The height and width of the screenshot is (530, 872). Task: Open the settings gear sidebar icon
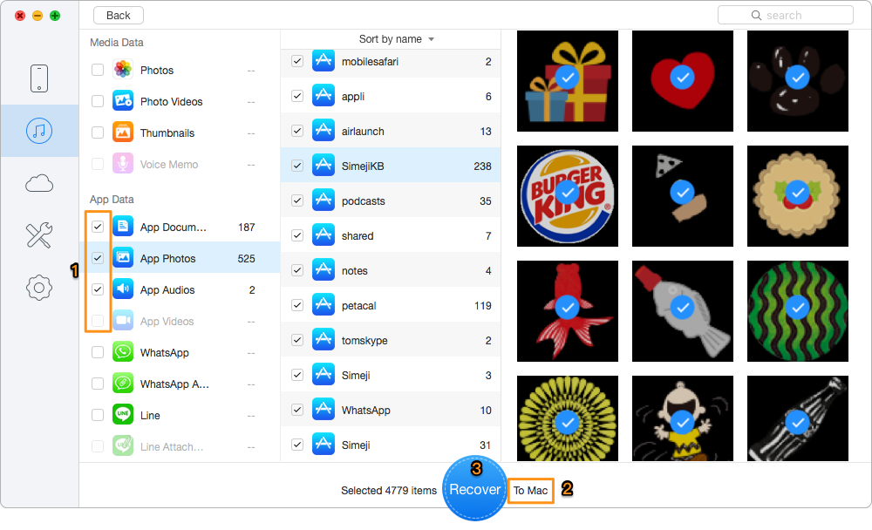pyautogui.click(x=39, y=288)
